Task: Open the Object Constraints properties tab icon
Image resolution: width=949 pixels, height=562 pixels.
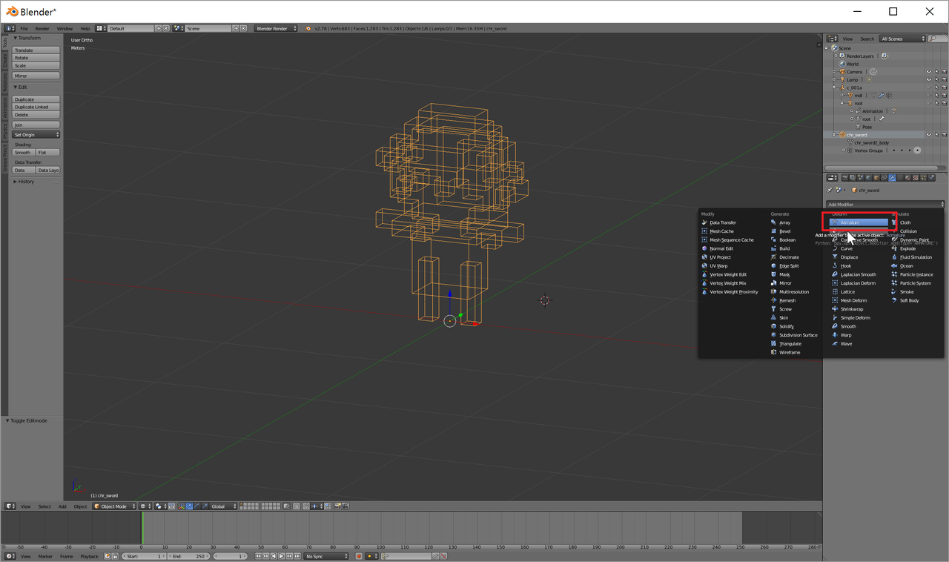Action: 884,178
